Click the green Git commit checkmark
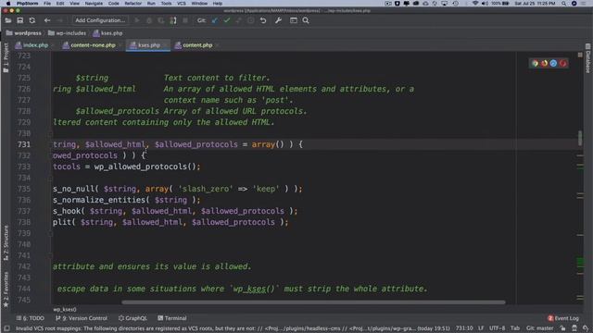This screenshot has width=593, height=333. [227, 20]
